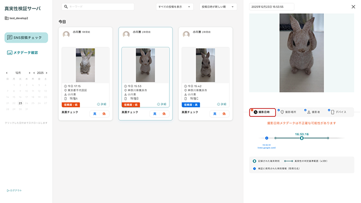The height and width of the screenshot is (203, 361).
Task: Click the clock icon beside 今日 17:15
Action: pyautogui.click(x=65, y=86)
